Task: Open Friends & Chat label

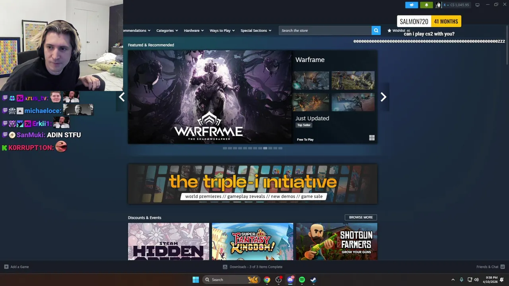Action: [x=487, y=267]
